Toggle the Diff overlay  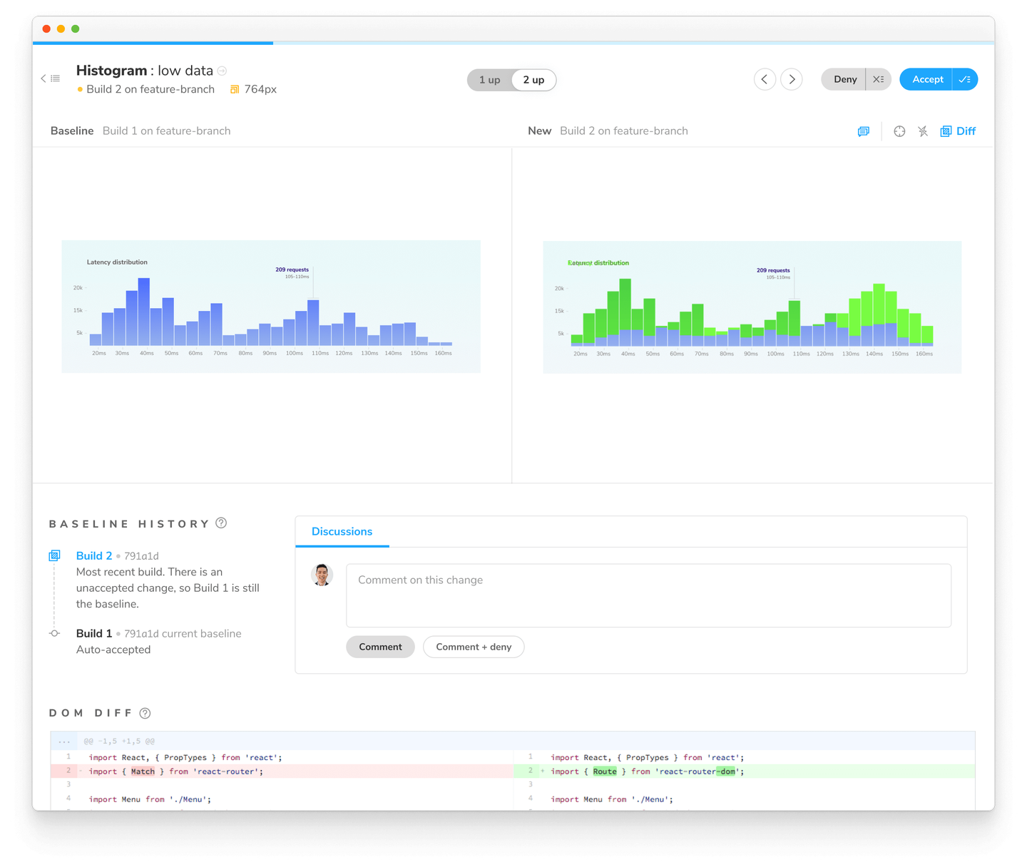tap(958, 131)
